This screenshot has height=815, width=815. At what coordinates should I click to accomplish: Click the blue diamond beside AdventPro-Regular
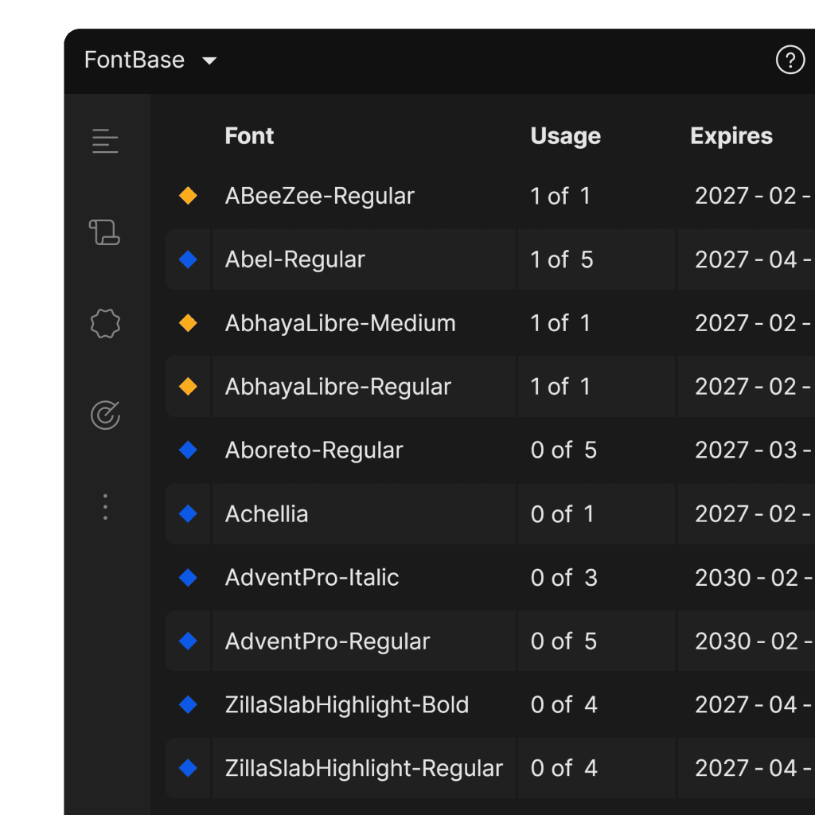coord(188,641)
